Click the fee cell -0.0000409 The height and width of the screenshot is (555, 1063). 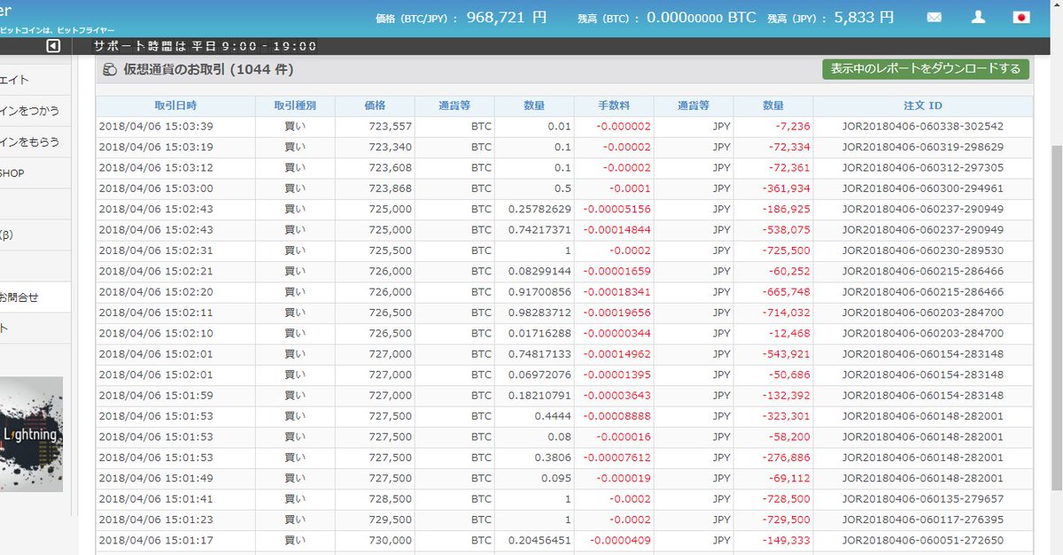pyautogui.click(x=620, y=540)
